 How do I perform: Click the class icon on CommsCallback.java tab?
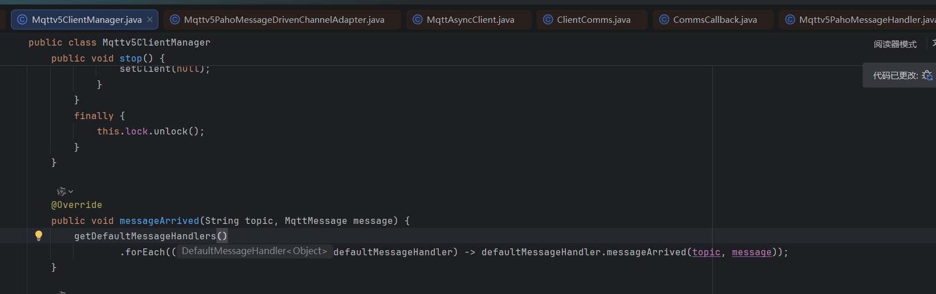664,19
